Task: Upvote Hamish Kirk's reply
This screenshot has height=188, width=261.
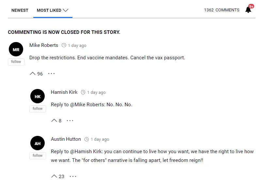Action: click(54, 120)
